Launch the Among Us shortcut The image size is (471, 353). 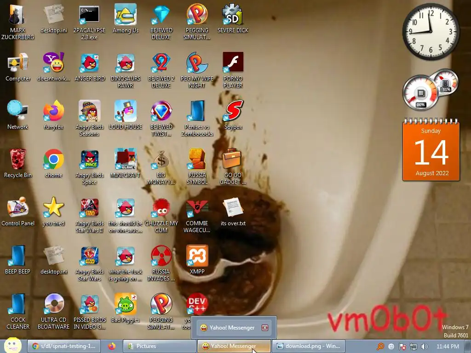(125, 19)
